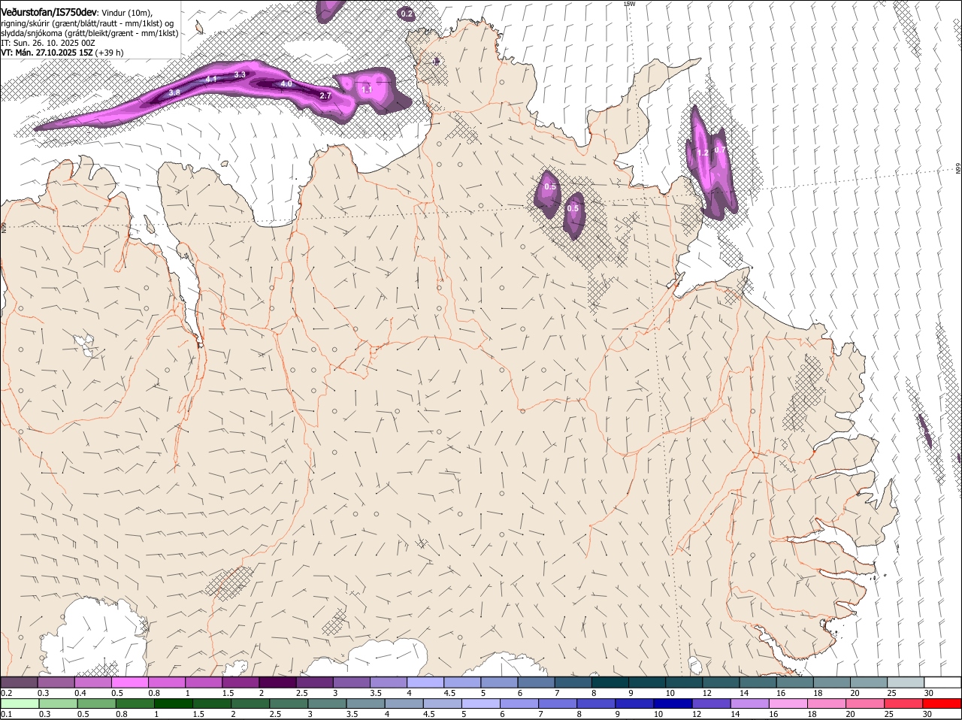Click the Veðurstofan/IS750dev map title
This screenshot has height=720, width=962.
49,12
